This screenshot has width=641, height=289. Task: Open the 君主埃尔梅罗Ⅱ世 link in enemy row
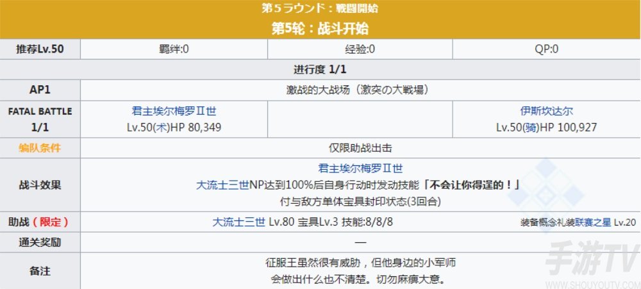(174, 111)
